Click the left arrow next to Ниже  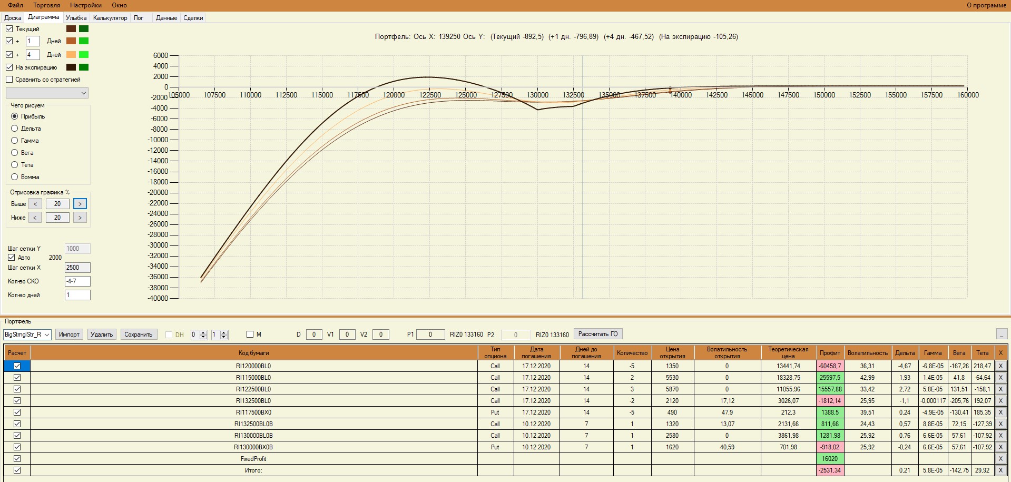pyautogui.click(x=35, y=218)
